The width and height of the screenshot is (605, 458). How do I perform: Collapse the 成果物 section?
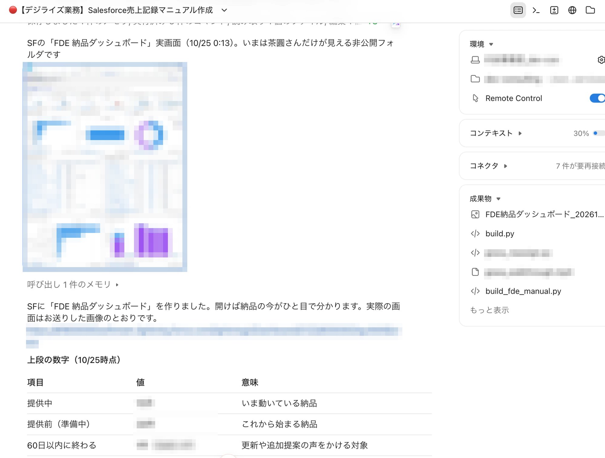point(485,199)
